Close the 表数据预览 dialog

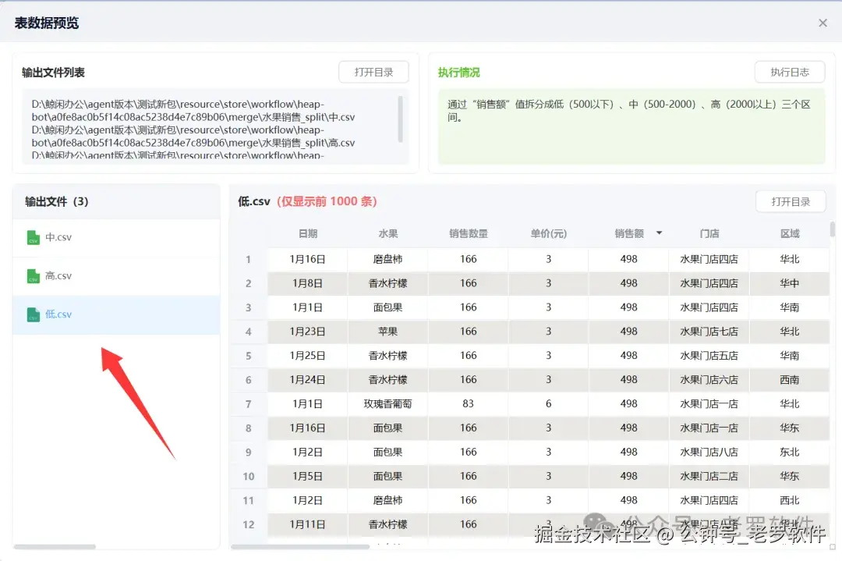(x=823, y=23)
